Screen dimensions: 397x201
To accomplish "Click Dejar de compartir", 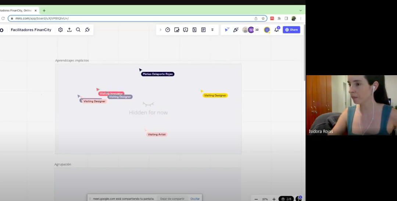I will [x=172, y=199].
